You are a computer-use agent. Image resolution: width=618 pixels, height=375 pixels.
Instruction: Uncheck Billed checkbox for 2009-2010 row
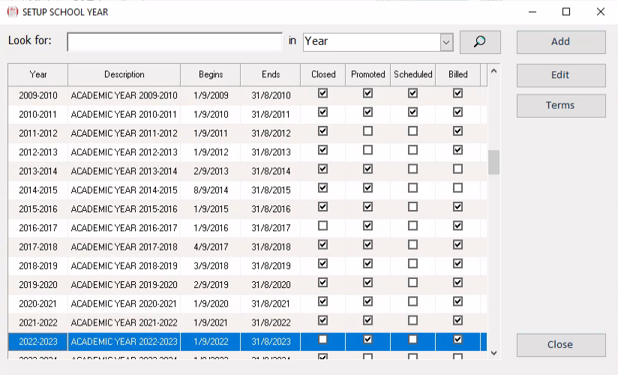457,93
